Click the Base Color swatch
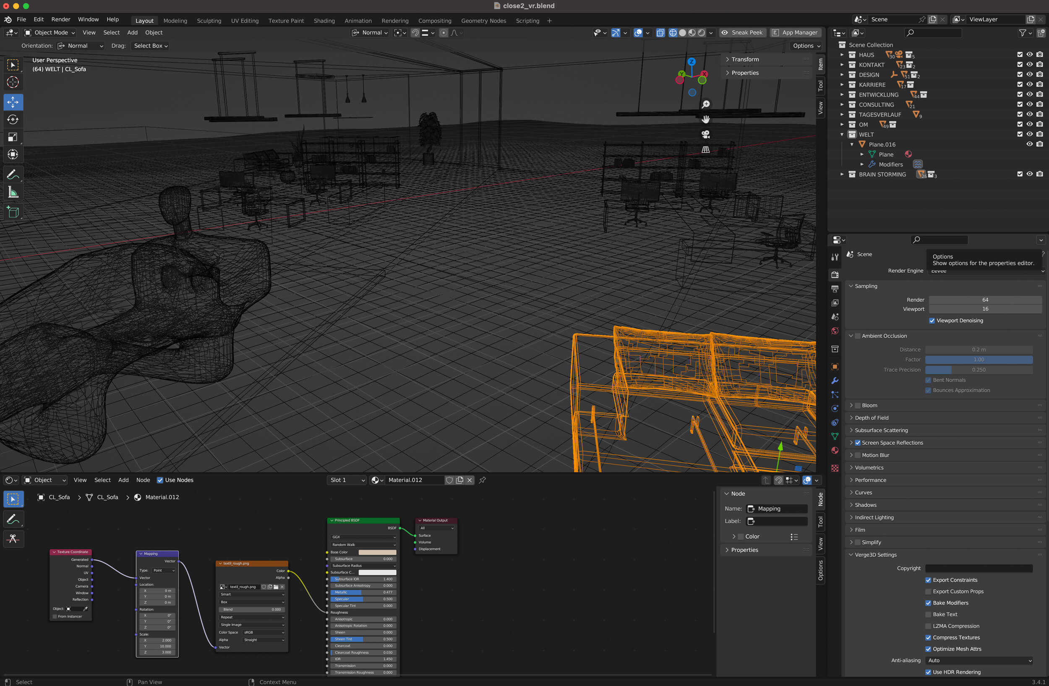The height and width of the screenshot is (686, 1049). (377, 552)
